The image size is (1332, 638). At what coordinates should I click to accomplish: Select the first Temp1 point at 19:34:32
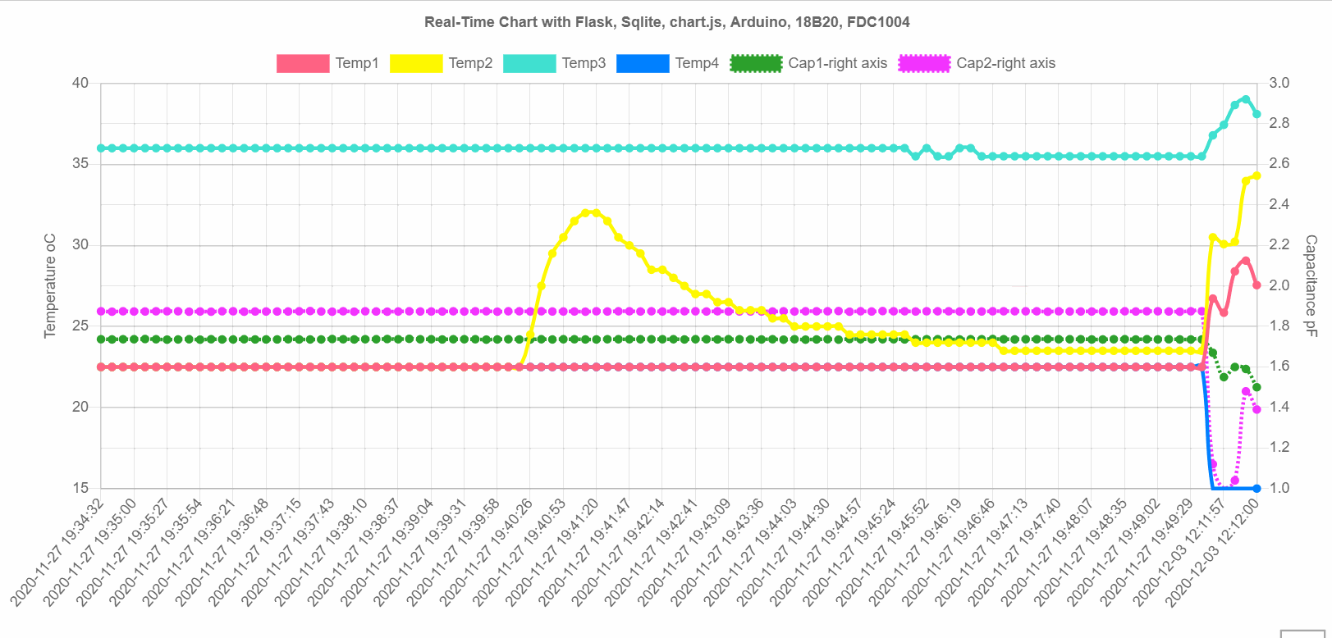tap(101, 367)
